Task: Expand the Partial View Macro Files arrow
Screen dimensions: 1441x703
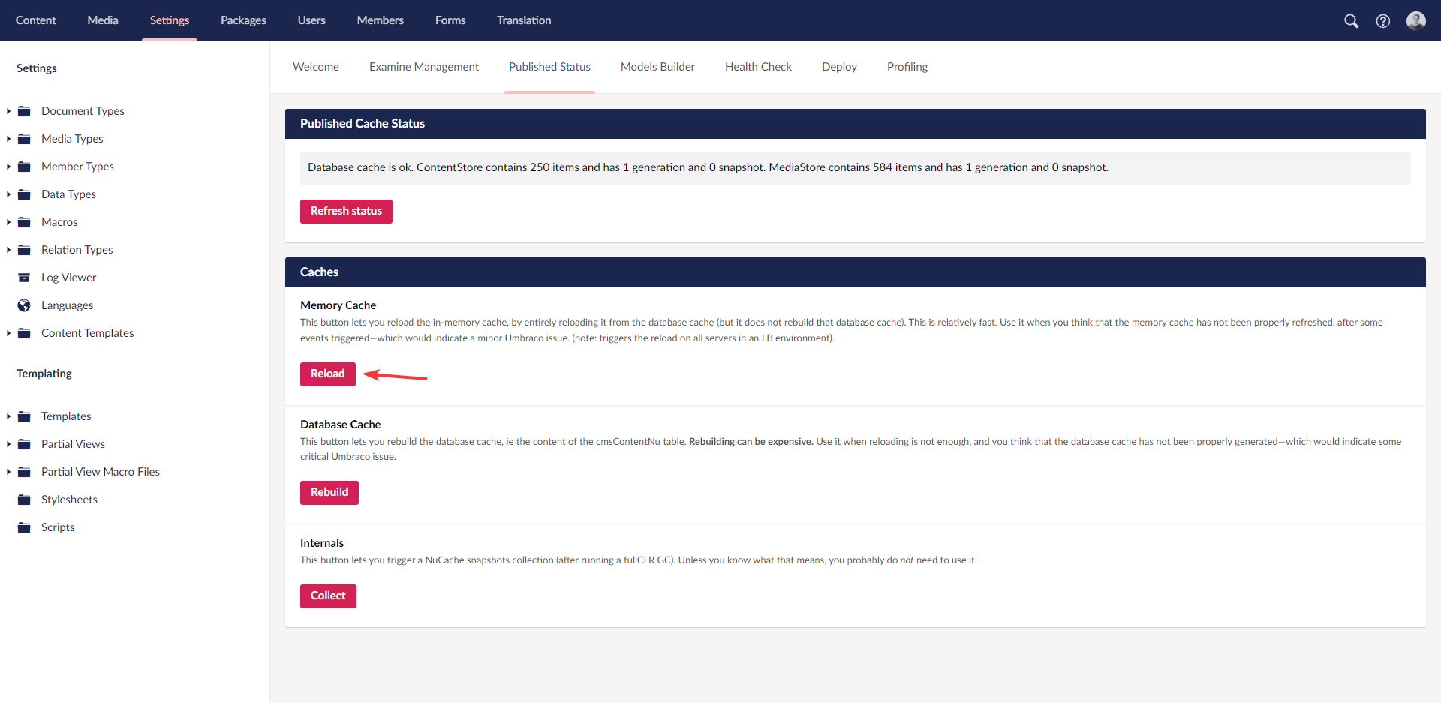Action: 8,472
